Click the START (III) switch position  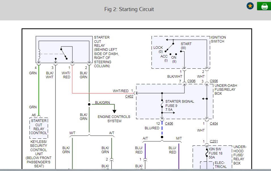point(186,46)
